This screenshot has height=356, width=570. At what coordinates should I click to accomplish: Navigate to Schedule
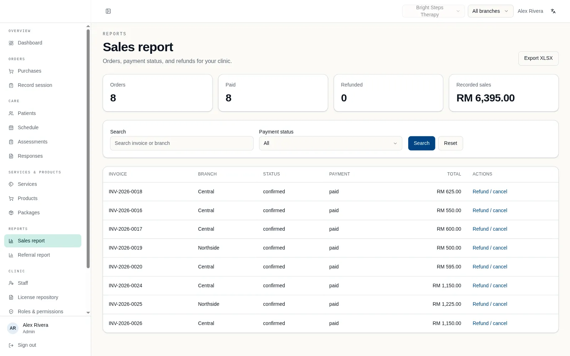(43, 127)
